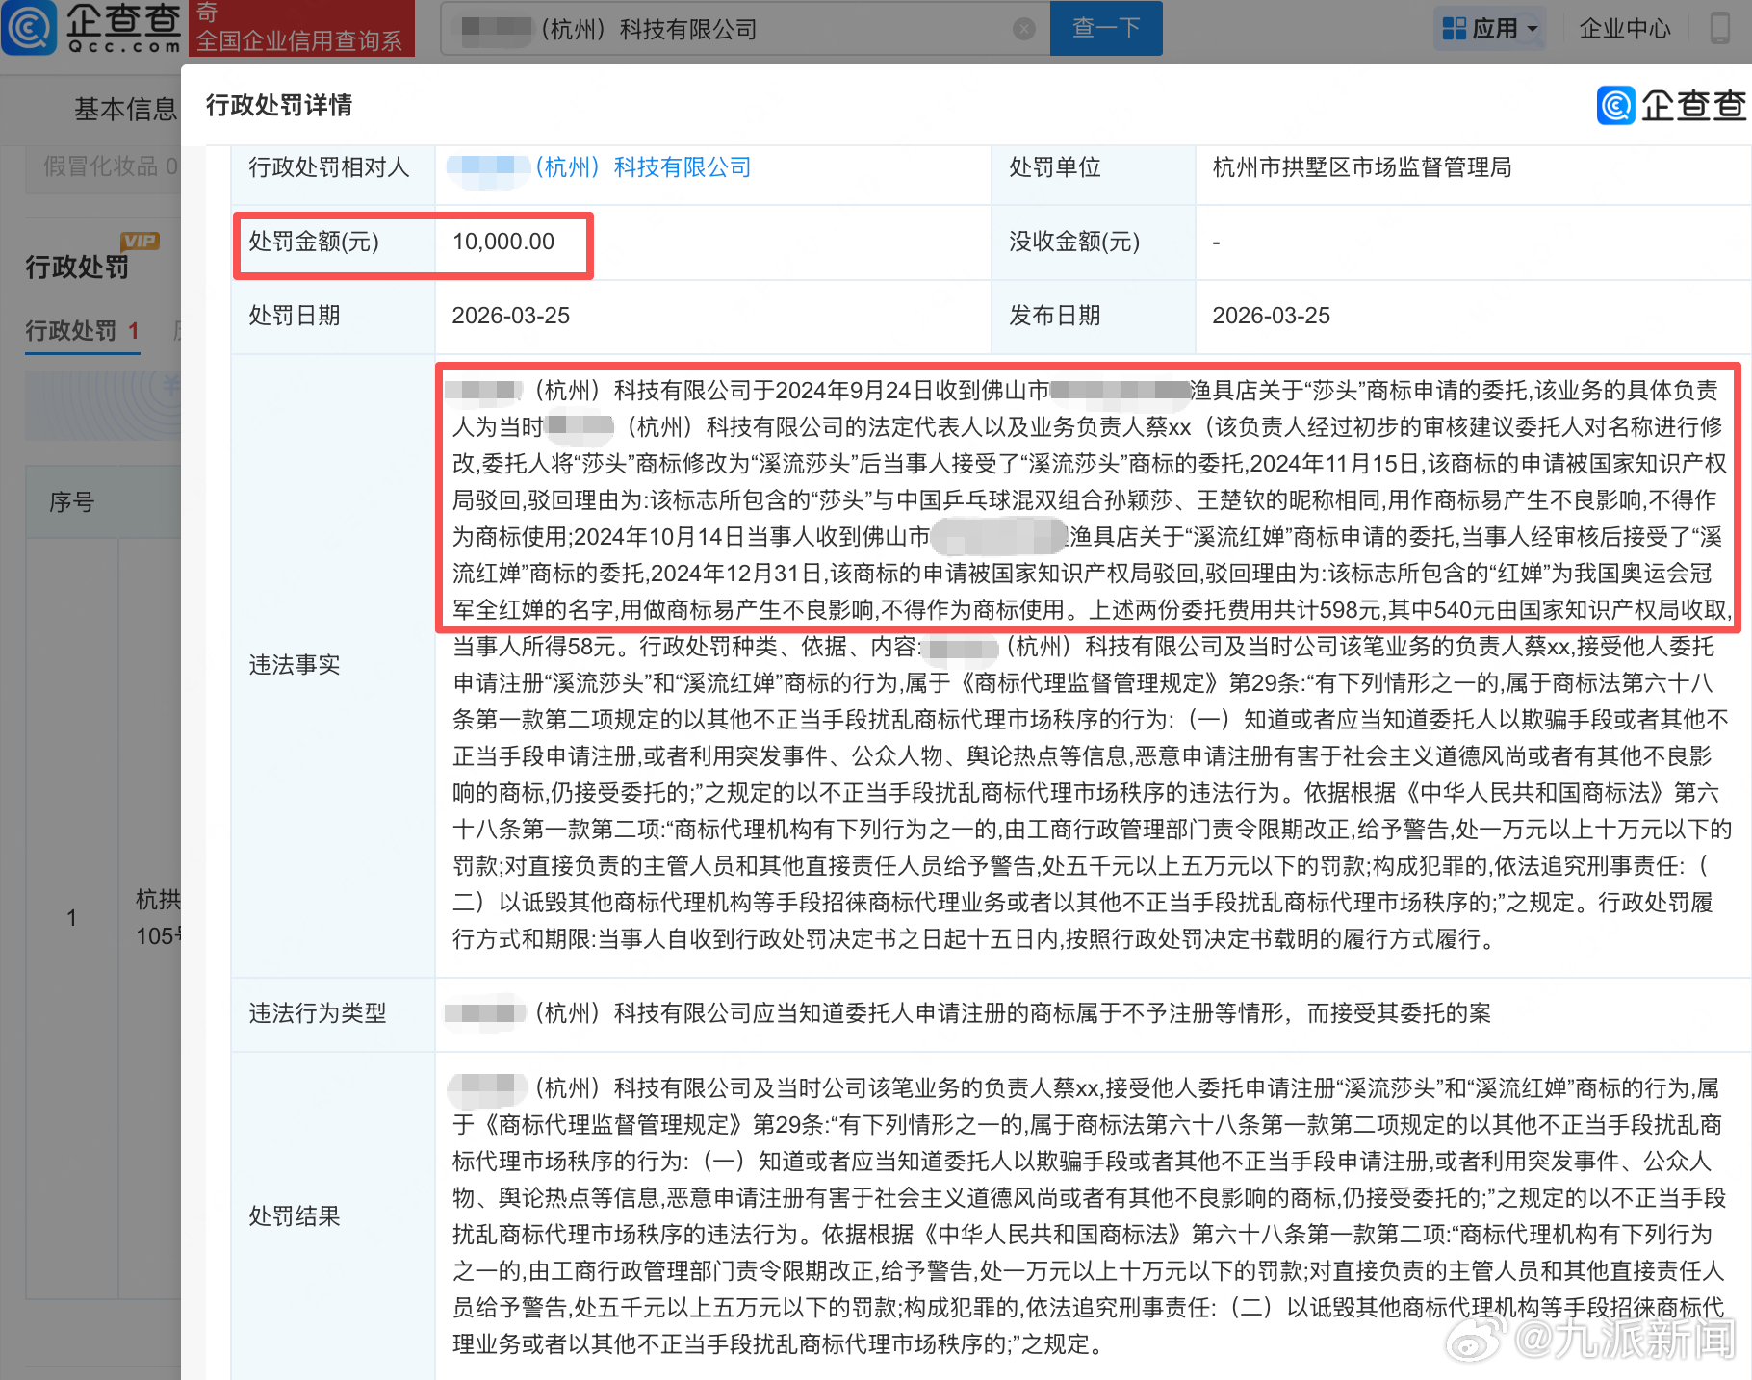
Task: Open 企业中心 in the top bar
Action: point(1625,29)
